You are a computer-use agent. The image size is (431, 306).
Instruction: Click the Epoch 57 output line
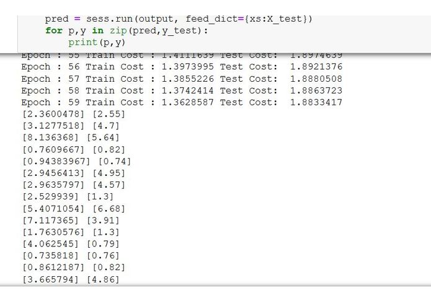(182, 79)
